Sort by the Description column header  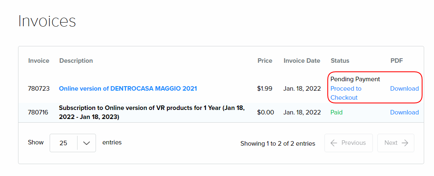pyautogui.click(x=76, y=61)
